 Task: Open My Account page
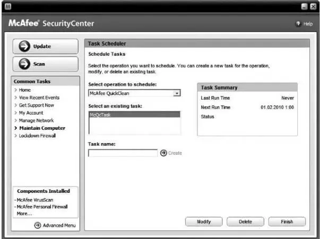coord(31,113)
